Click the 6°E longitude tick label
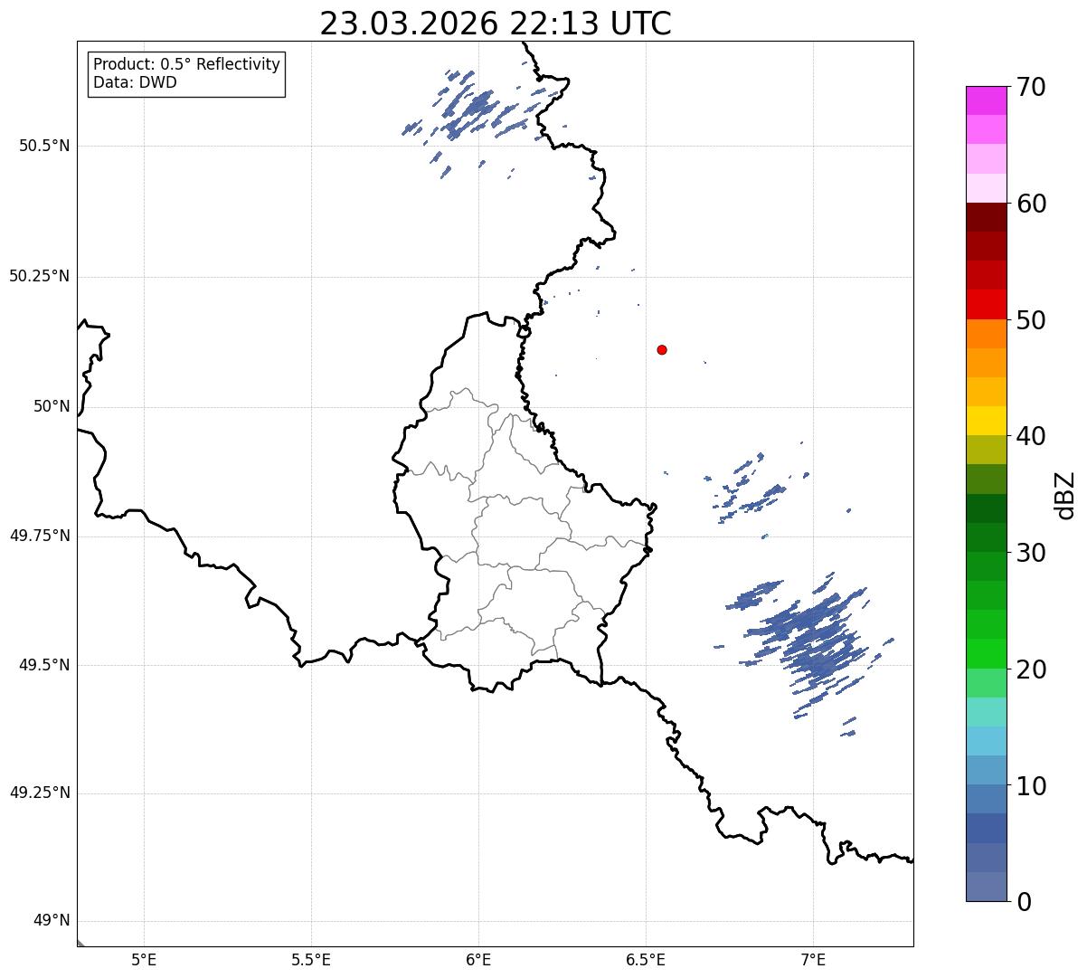Viewport: 1087px width, 978px height. 478,959
